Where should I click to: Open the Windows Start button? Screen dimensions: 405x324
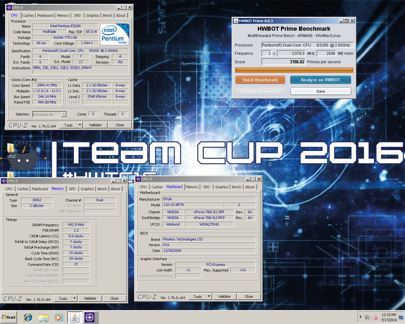[9, 317]
